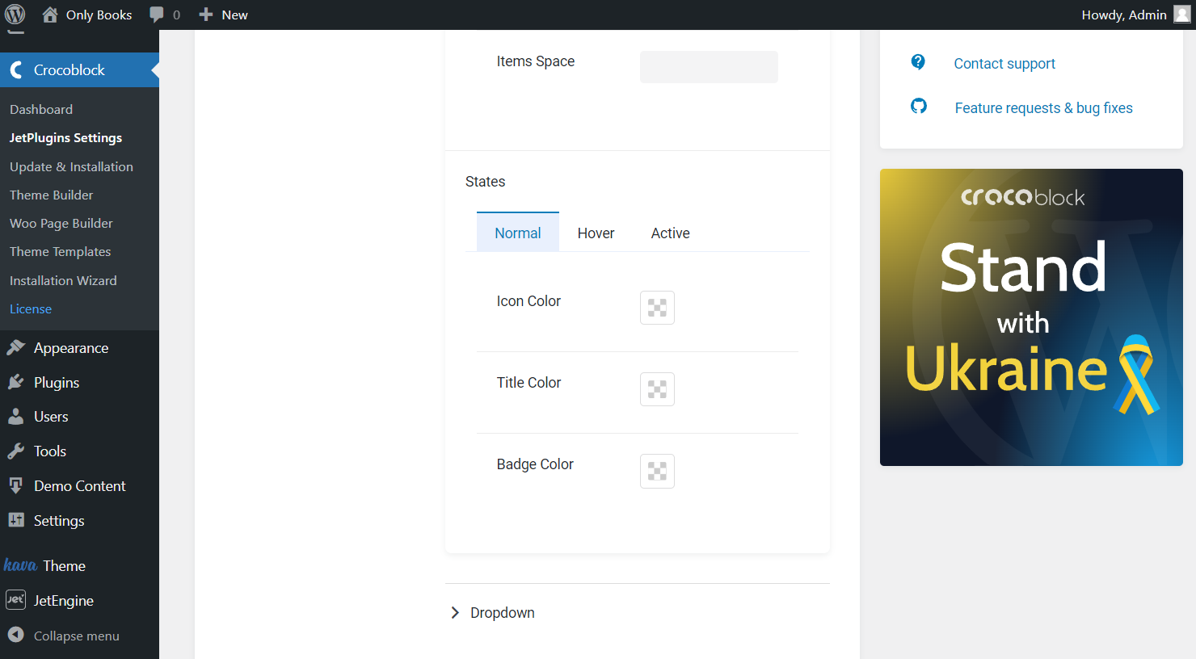Click the Crocoblock logo icon
1196x659 pixels.
[x=15, y=70]
